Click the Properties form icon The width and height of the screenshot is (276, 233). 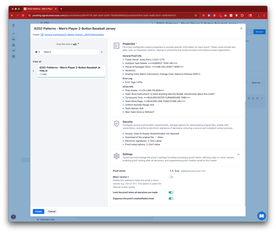tap(116, 46)
